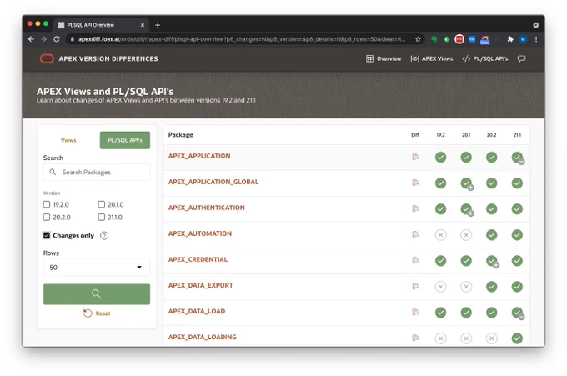Image resolution: width=567 pixels, height=376 pixels.
Task: Click the browser profile avatar
Action: click(524, 39)
